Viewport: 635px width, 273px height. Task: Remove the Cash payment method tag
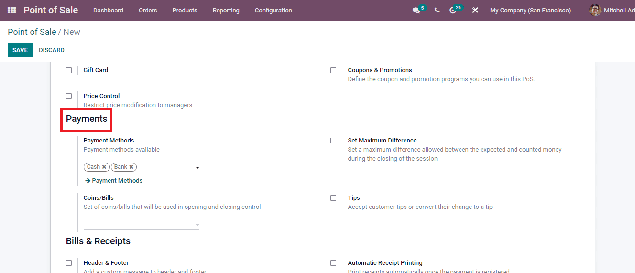tap(104, 167)
